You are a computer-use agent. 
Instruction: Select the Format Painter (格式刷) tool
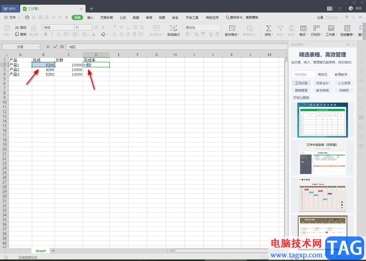click(x=34, y=31)
